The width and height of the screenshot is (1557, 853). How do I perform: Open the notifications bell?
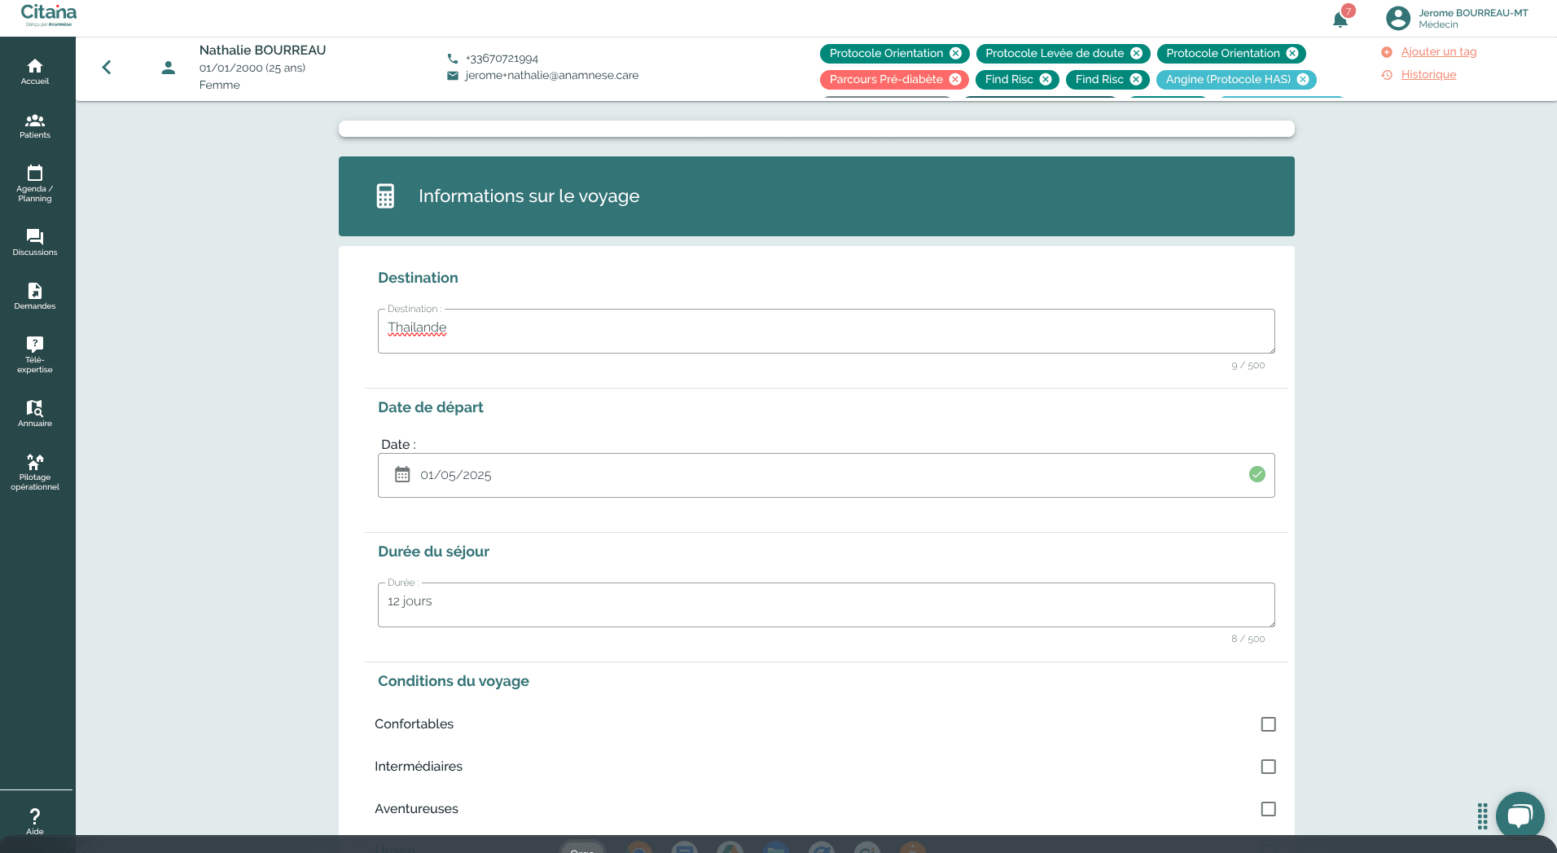point(1340,20)
